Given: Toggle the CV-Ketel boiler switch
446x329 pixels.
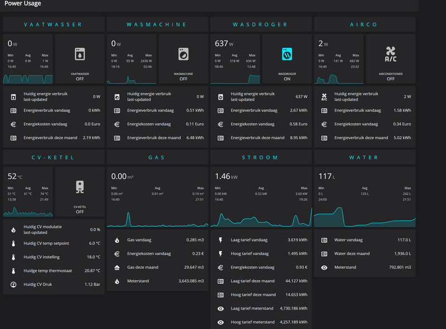Looking at the screenshot, I should pos(80,191).
